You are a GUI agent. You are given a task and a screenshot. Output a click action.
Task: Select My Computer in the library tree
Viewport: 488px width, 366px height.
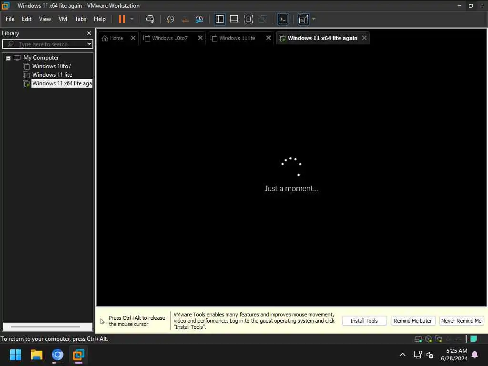pos(41,58)
